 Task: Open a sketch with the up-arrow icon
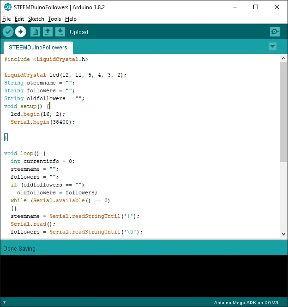pos(48,32)
